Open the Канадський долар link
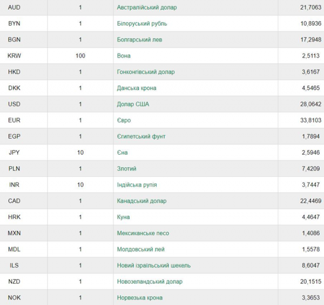The height and width of the screenshot is (305, 324). [141, 201]
